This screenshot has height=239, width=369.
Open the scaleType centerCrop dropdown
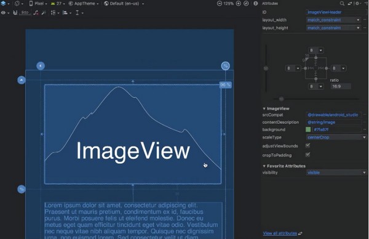click(x=336, y=137)
